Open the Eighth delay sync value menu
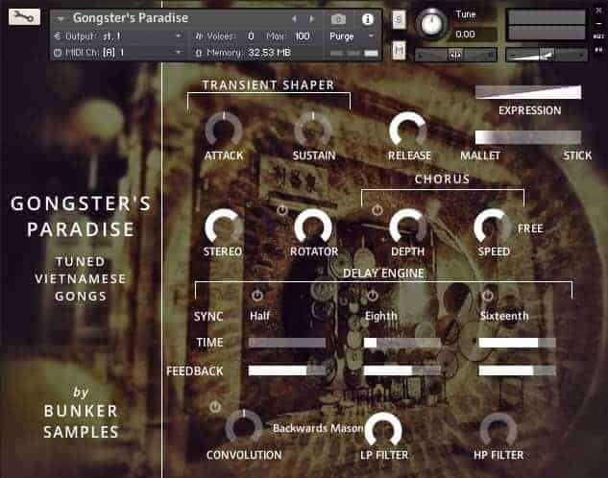608x478 pixels. (x=380, y=316)
